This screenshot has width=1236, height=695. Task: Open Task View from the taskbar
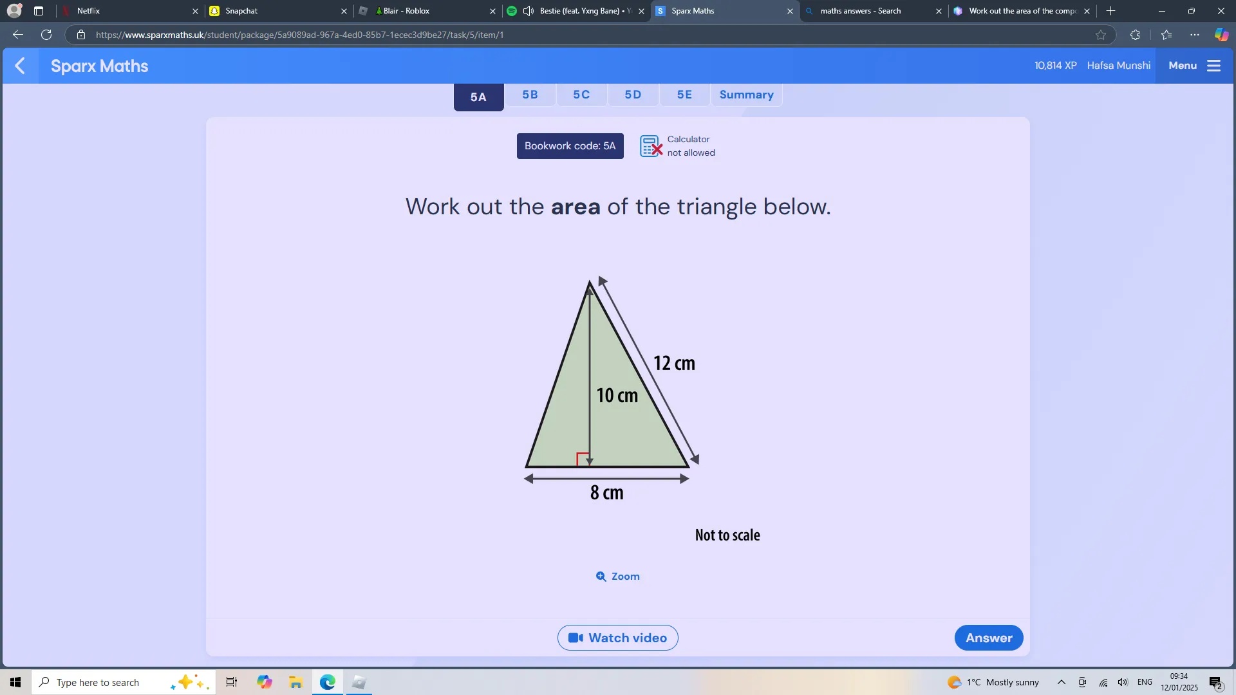[230, 681]
